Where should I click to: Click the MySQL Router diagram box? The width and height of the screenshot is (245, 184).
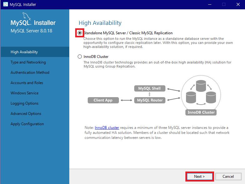tap(150, 100)
